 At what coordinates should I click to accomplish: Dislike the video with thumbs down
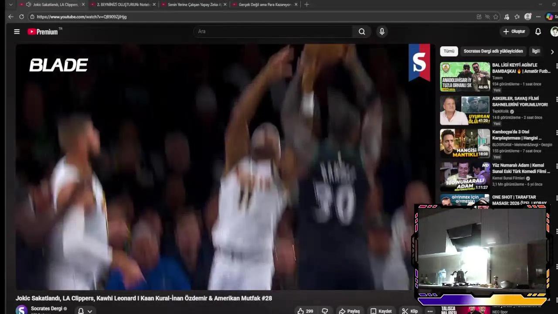[x=325, y=311]
